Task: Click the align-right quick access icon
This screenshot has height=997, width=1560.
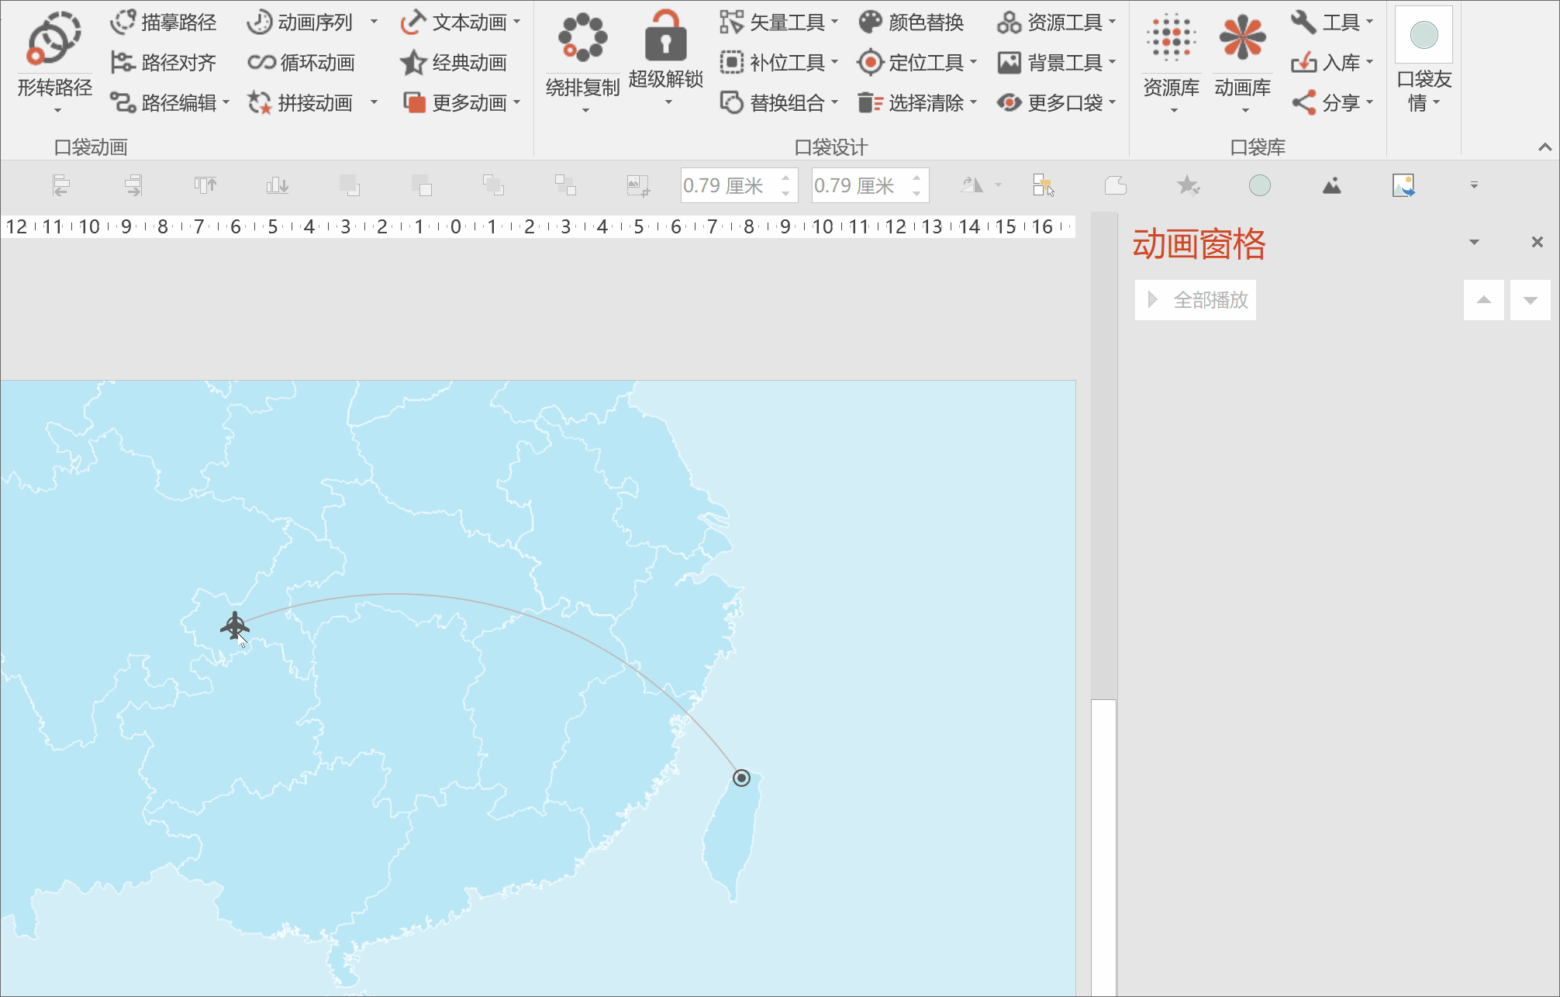Action: click(x=133, y=185)
